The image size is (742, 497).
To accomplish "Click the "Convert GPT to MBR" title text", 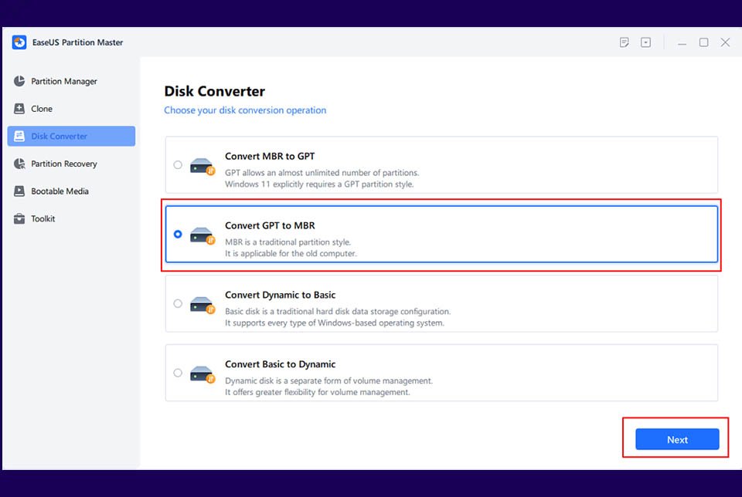I will click(x=270, y=226).
